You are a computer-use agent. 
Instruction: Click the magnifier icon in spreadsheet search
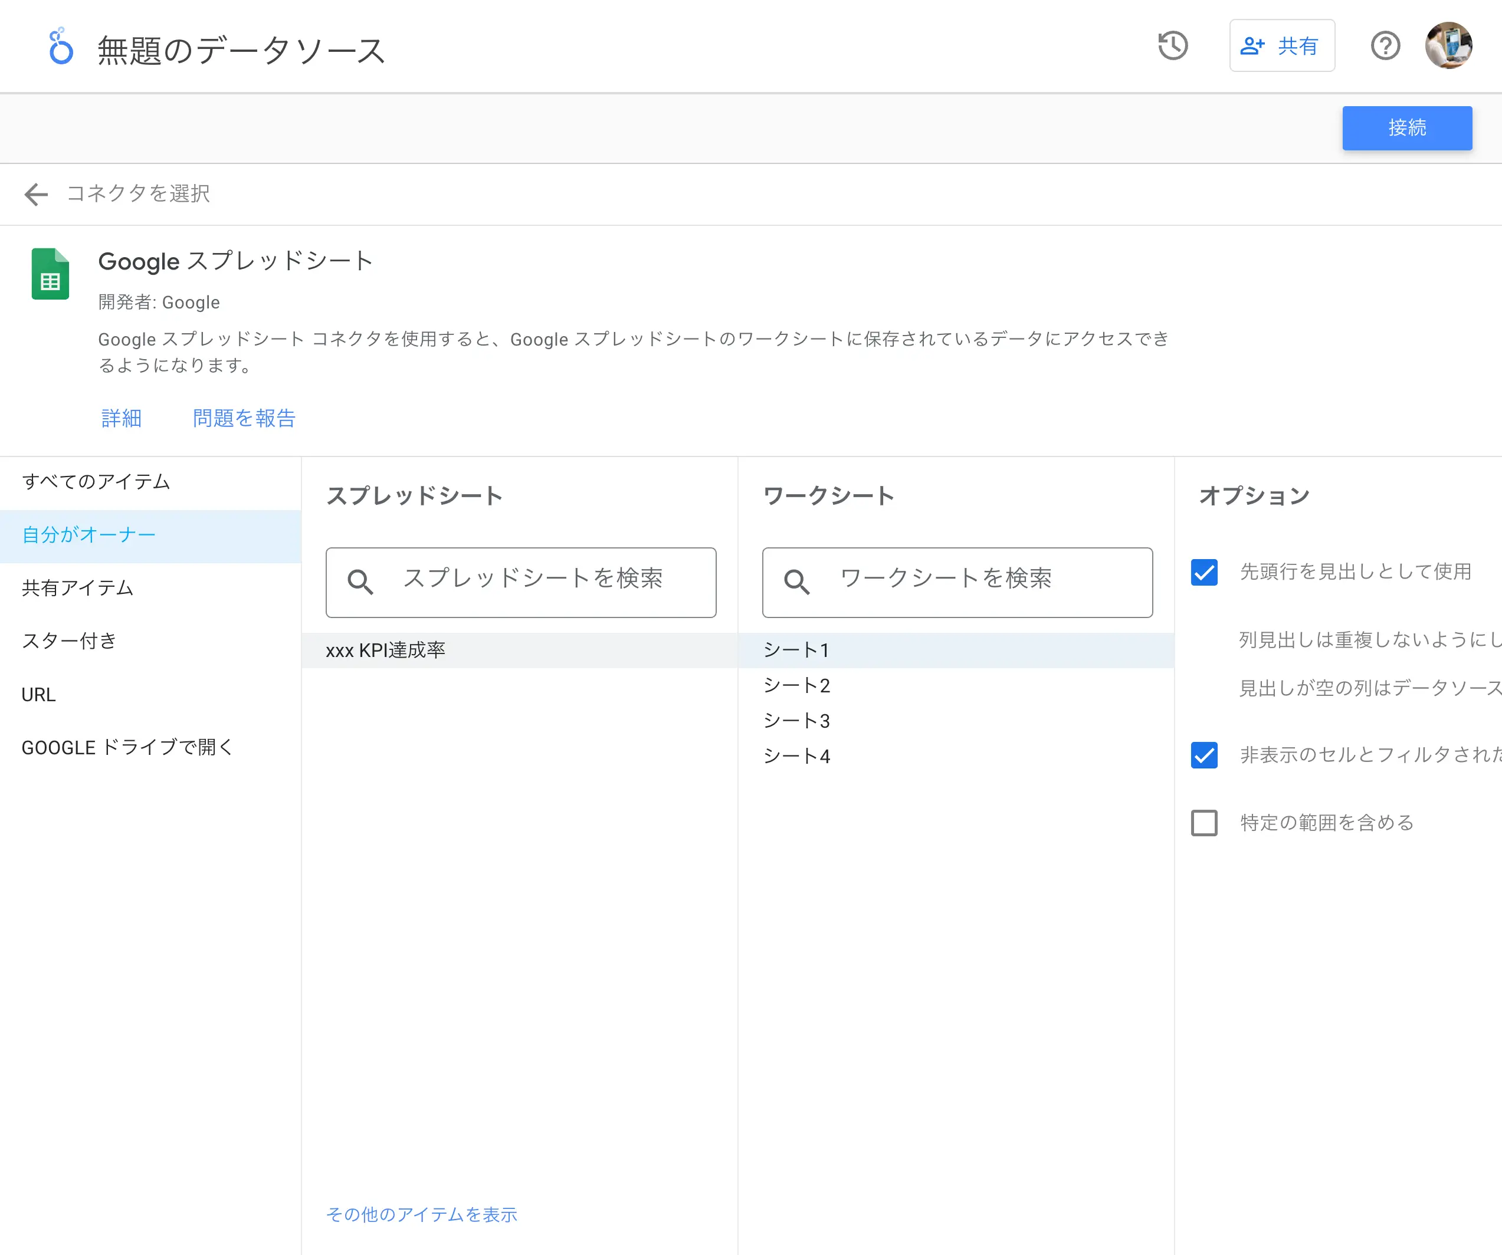click(x=360, y=582)
